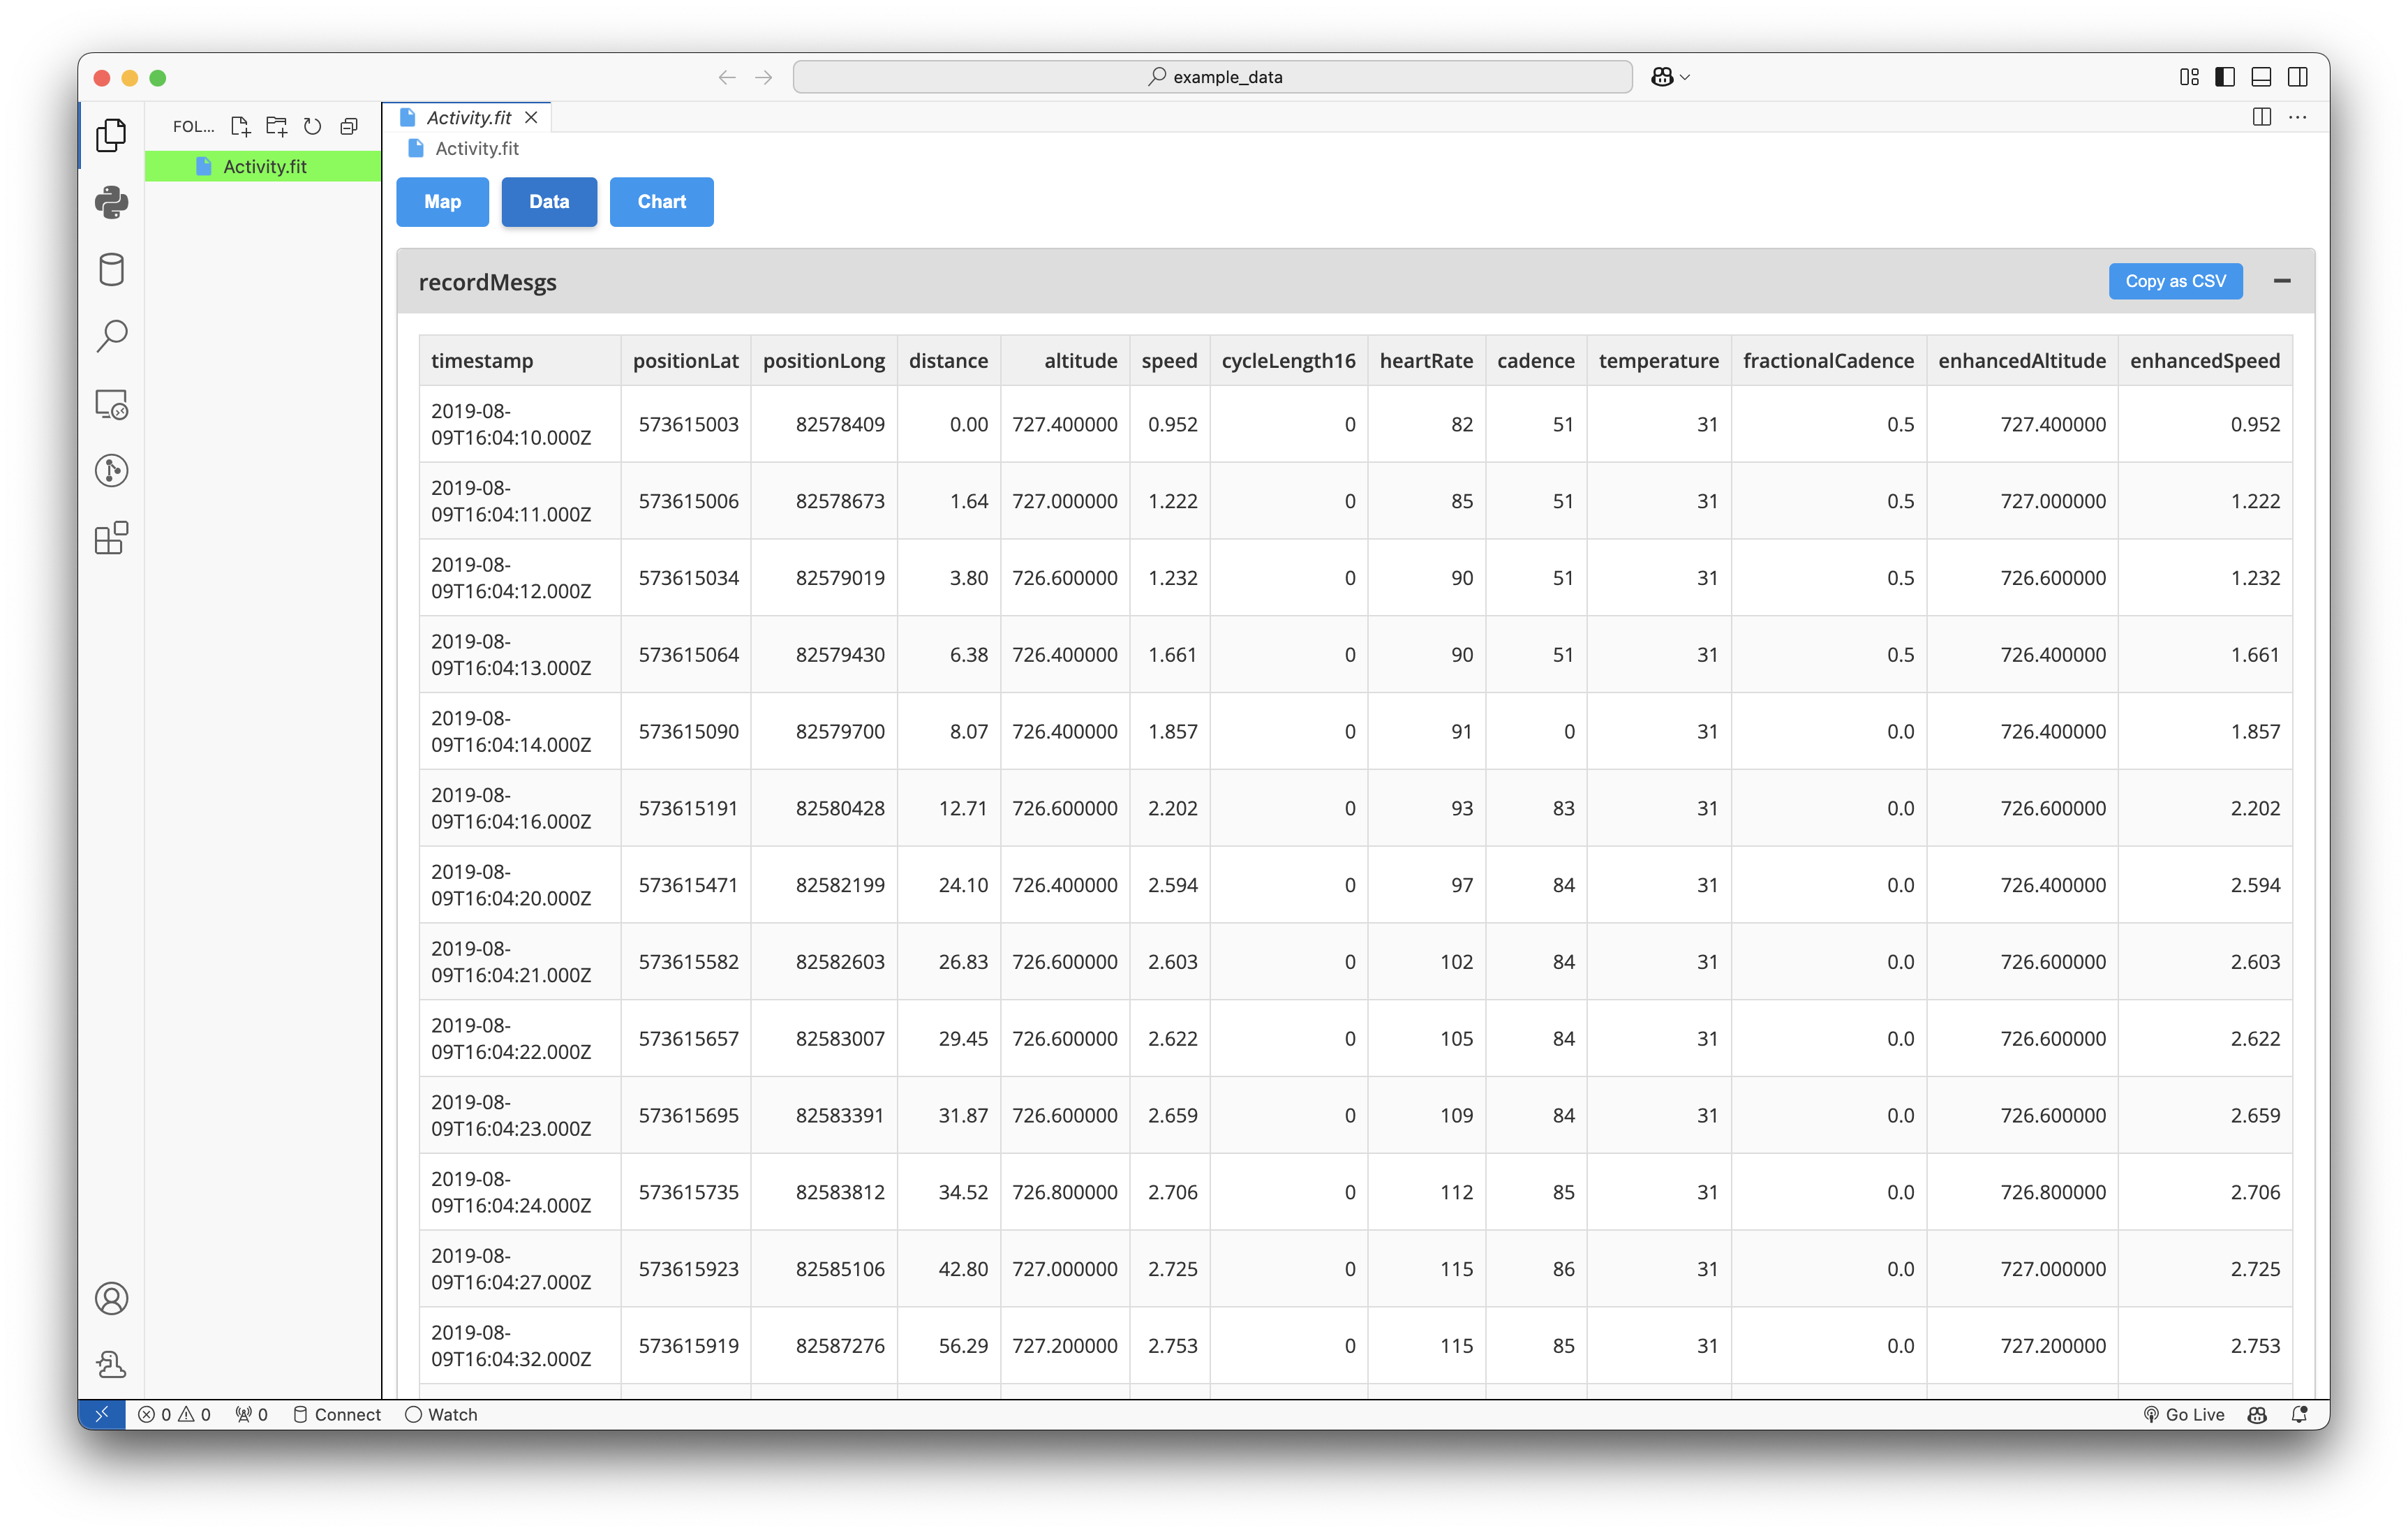Screen dimensions: 2408x1533
Task: Create a new folder in explorer
Action: [x=276, y=126]
